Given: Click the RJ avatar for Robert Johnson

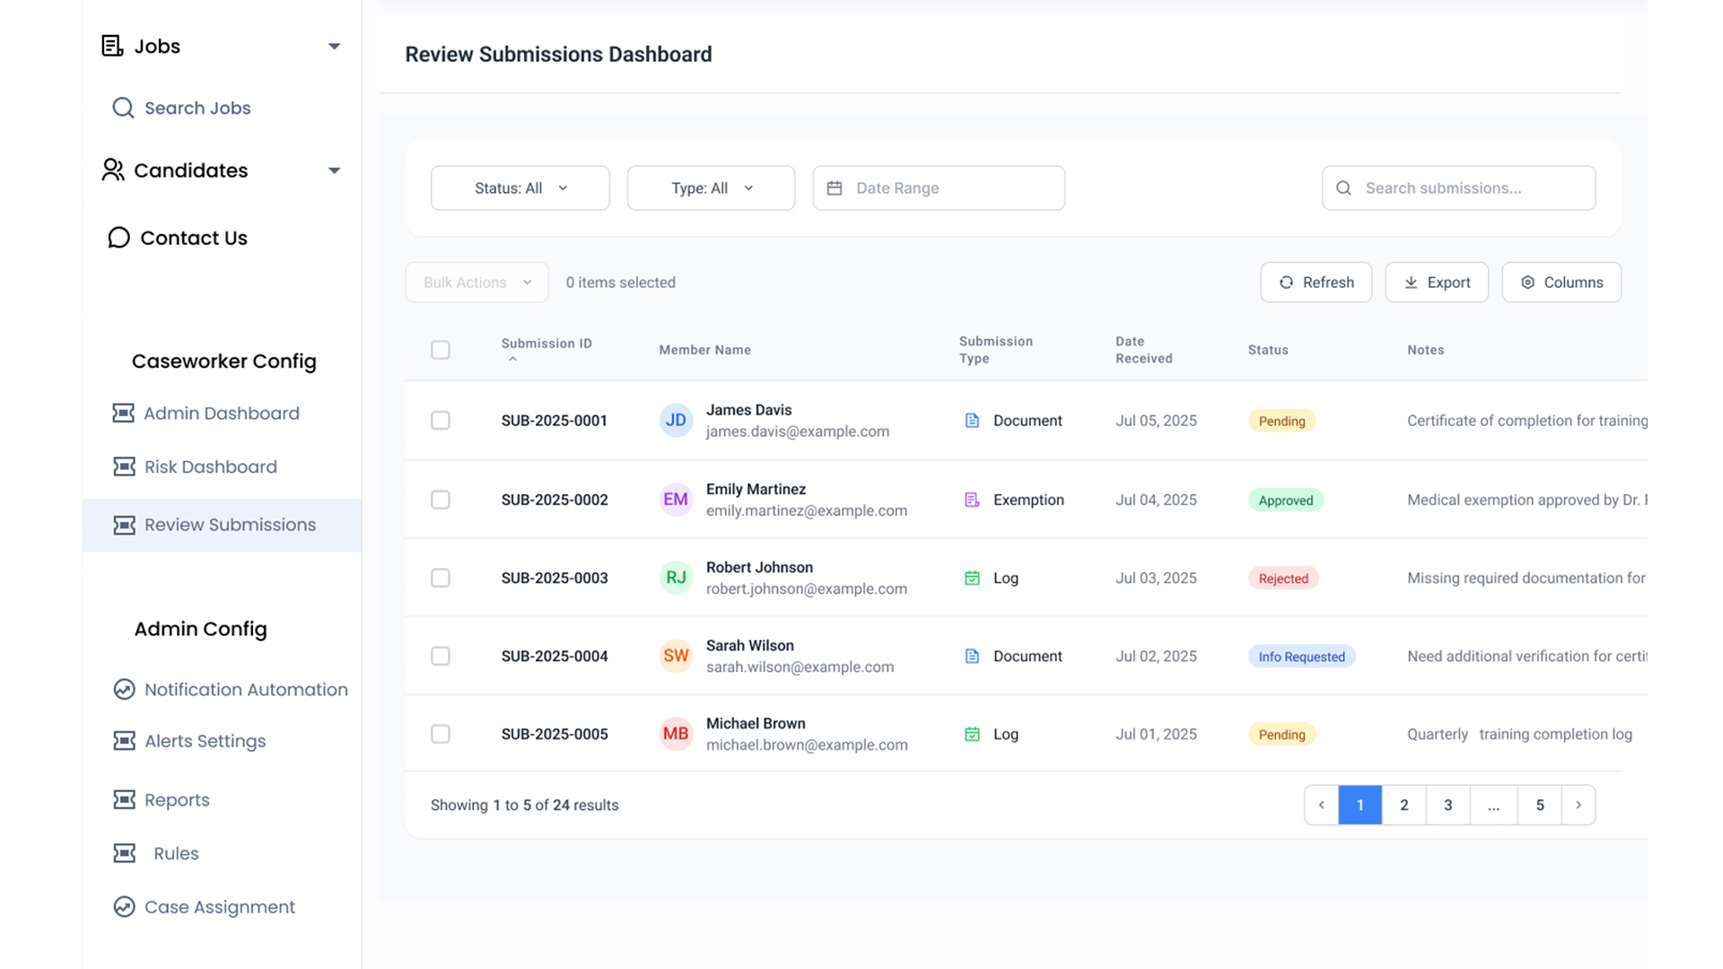Looking at the screenshot, I should [676, 577].
